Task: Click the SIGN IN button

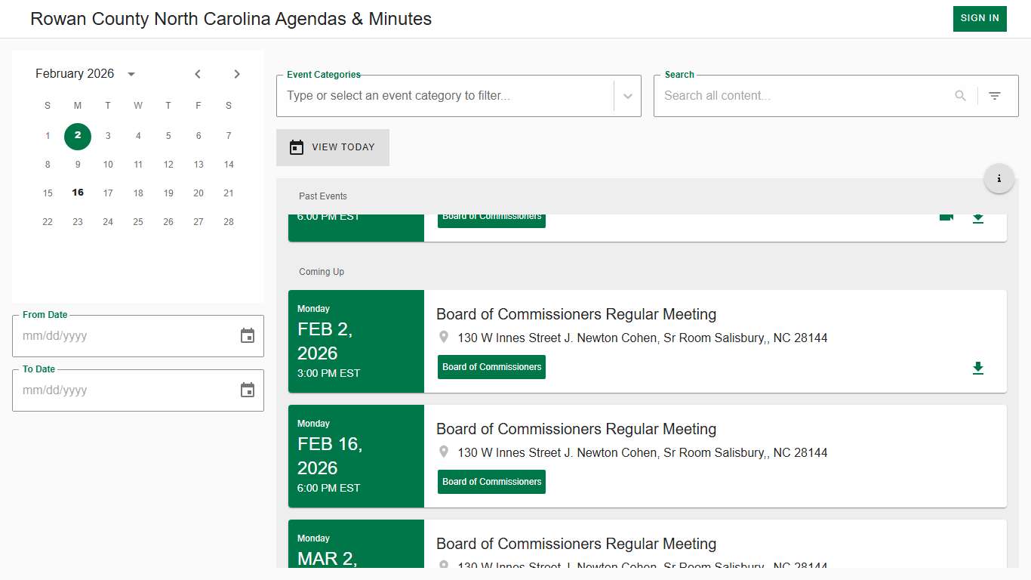Action: coord(980,18)
